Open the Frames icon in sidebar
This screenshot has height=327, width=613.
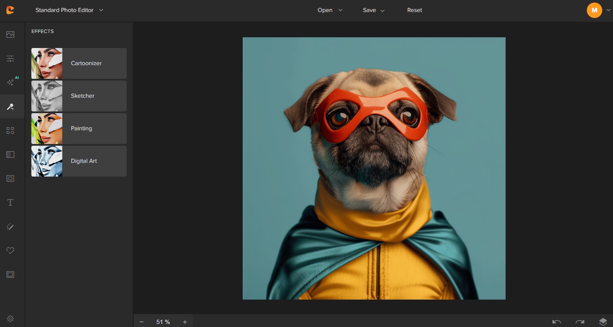(x=10, y=274)
